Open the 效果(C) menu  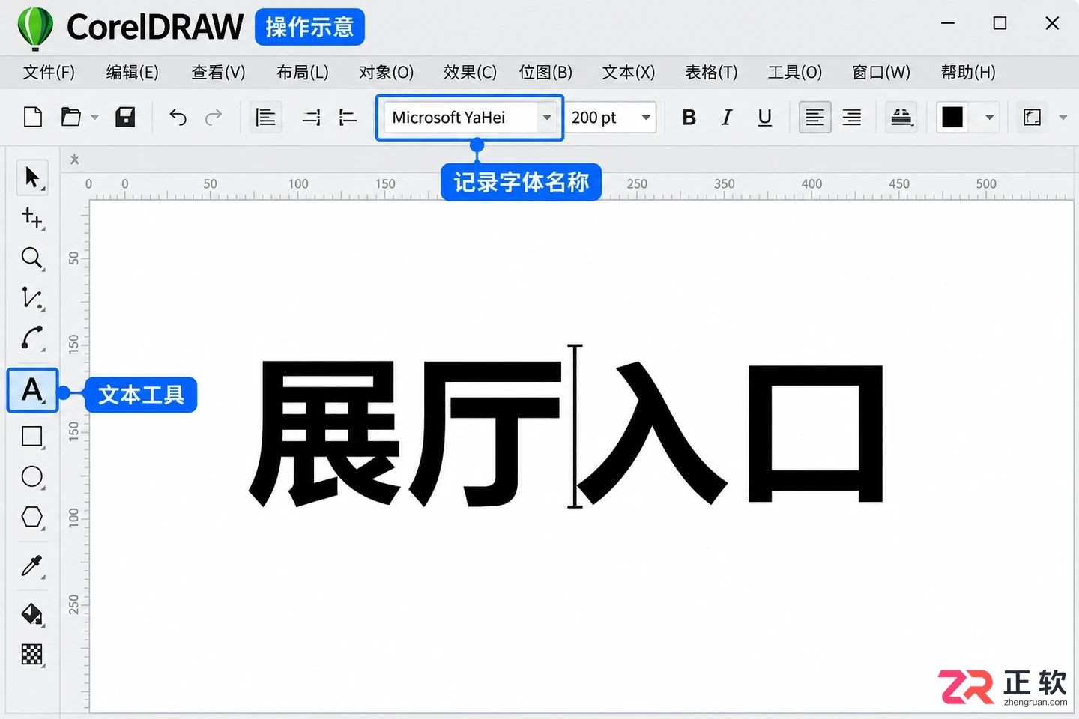(470, 73)
